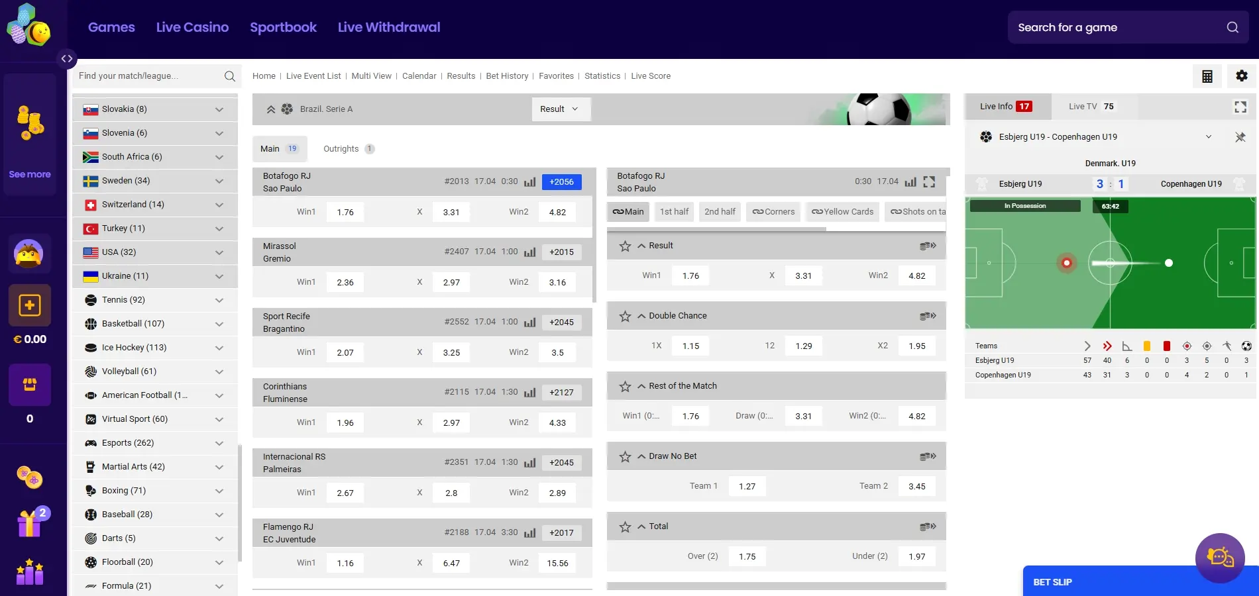1259x596 pixels.
Task: Click the possession bar showing 63:42
Action: click(x=1109, y=206)
